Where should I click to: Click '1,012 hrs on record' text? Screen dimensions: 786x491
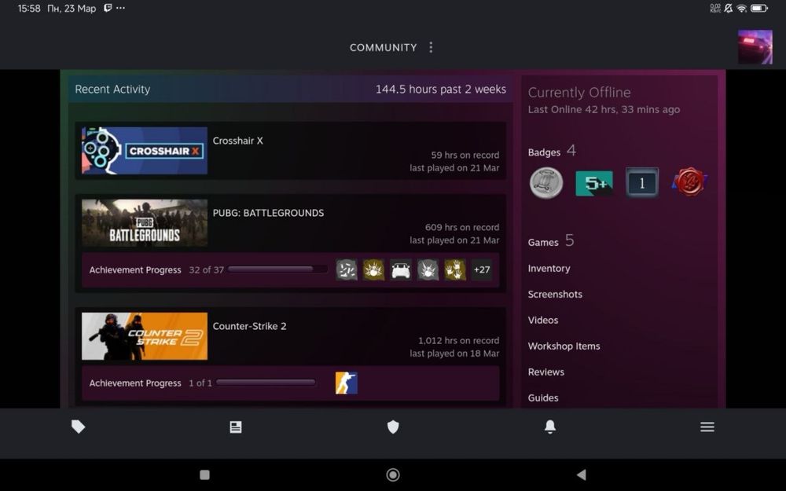click(459, 340)
